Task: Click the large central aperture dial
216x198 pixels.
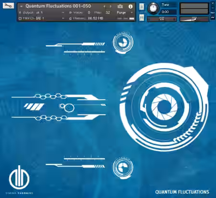Action: [x=164, y=107]
